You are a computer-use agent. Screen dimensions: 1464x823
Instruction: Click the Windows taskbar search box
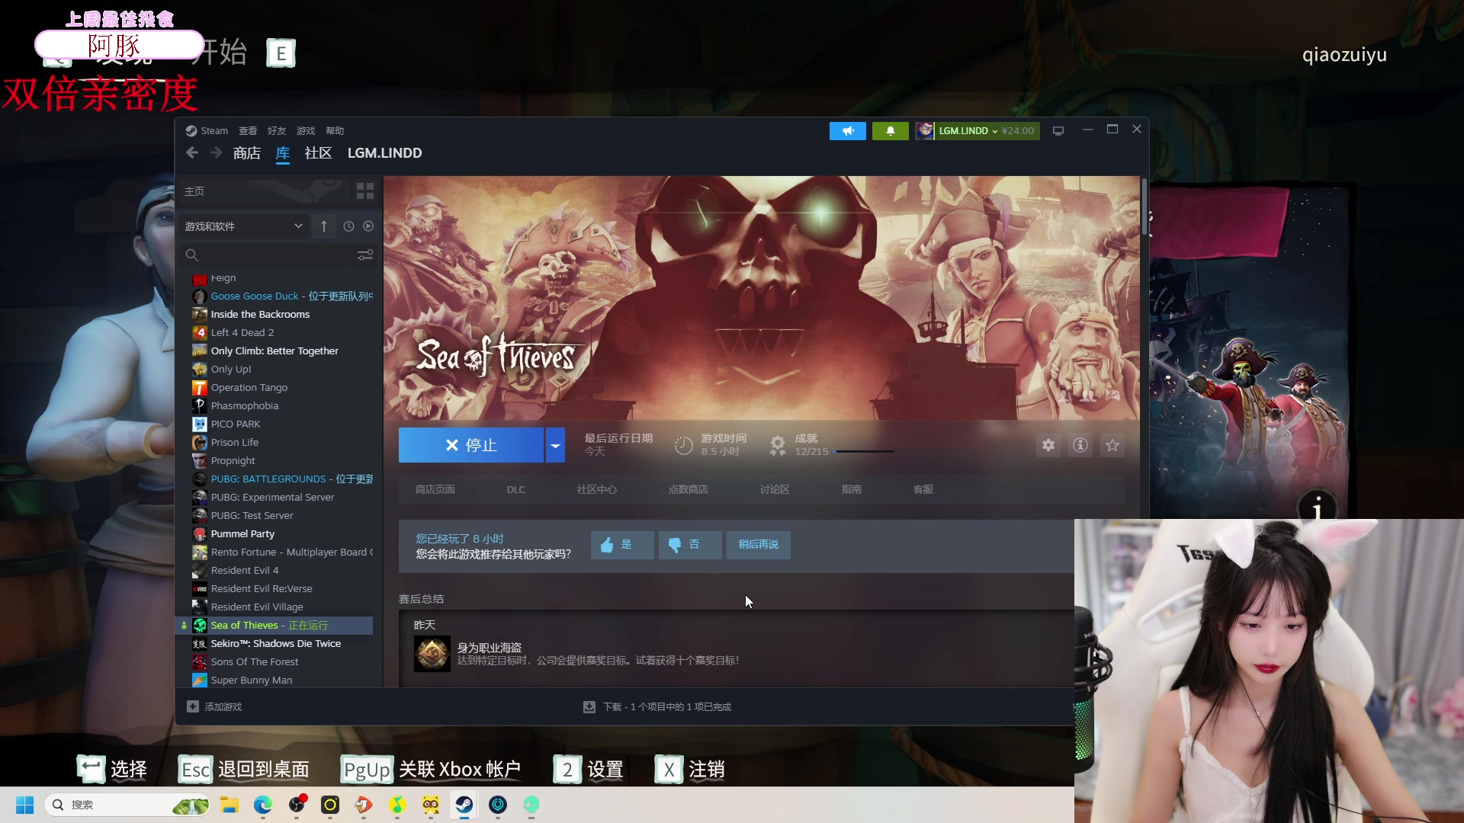[x=127, y=805]
